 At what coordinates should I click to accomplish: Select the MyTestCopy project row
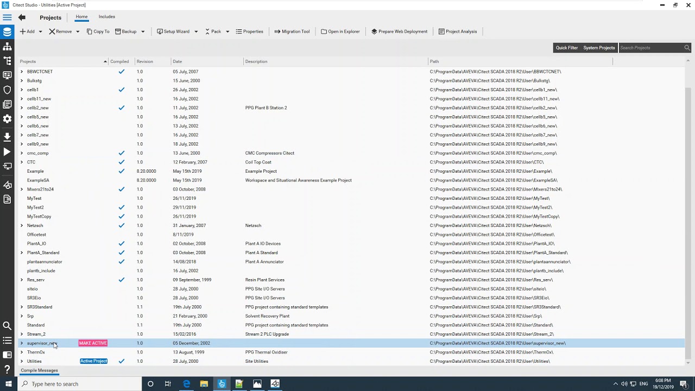pos(352,217)
